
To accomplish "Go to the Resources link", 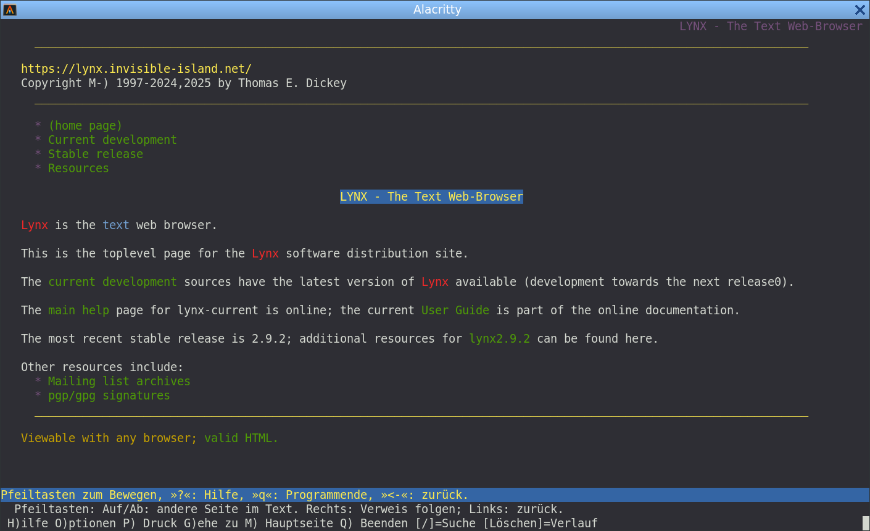I will point(78,168).
